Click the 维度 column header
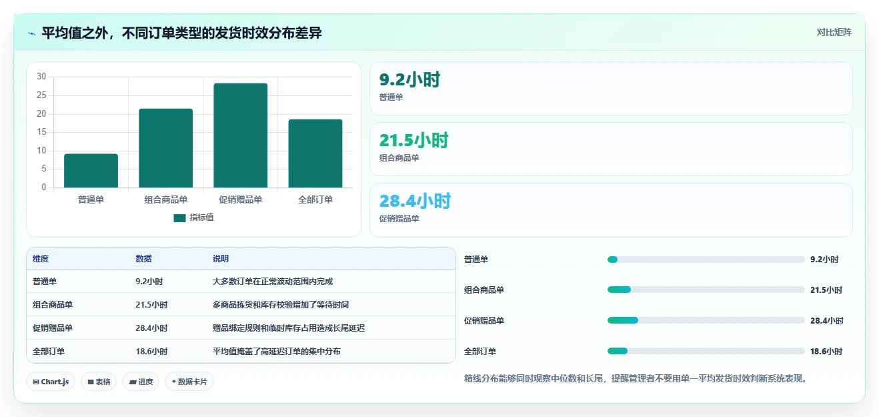Viewport: 879px width, 417px height. [x=41, y=259]
